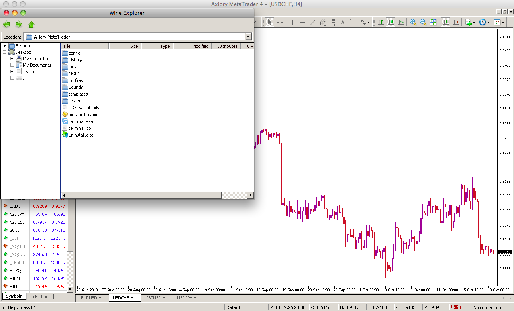Viewport: 514px width, 311px height.
Task: Expand the Favorites tree node
Action: pos(5,46)
